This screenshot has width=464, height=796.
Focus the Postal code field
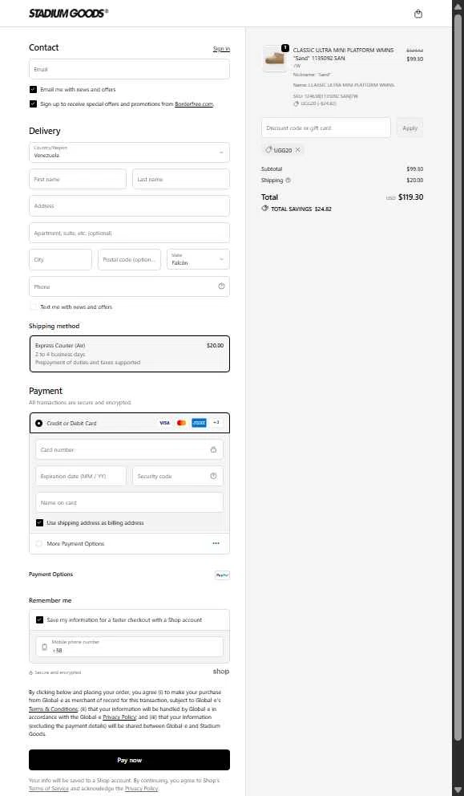[129, 259]
